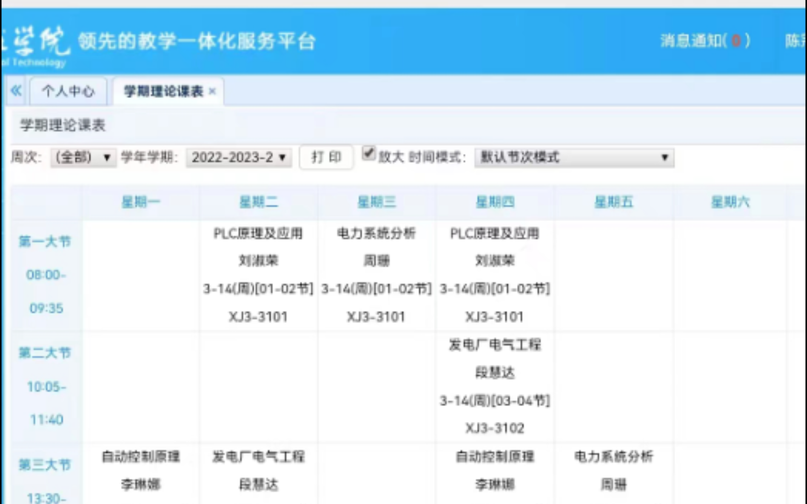Image resolution: width=807 pixels, height=504 pixels.
Task: Toggle the 放大 checkbox
Action: [x=369, y=153]
